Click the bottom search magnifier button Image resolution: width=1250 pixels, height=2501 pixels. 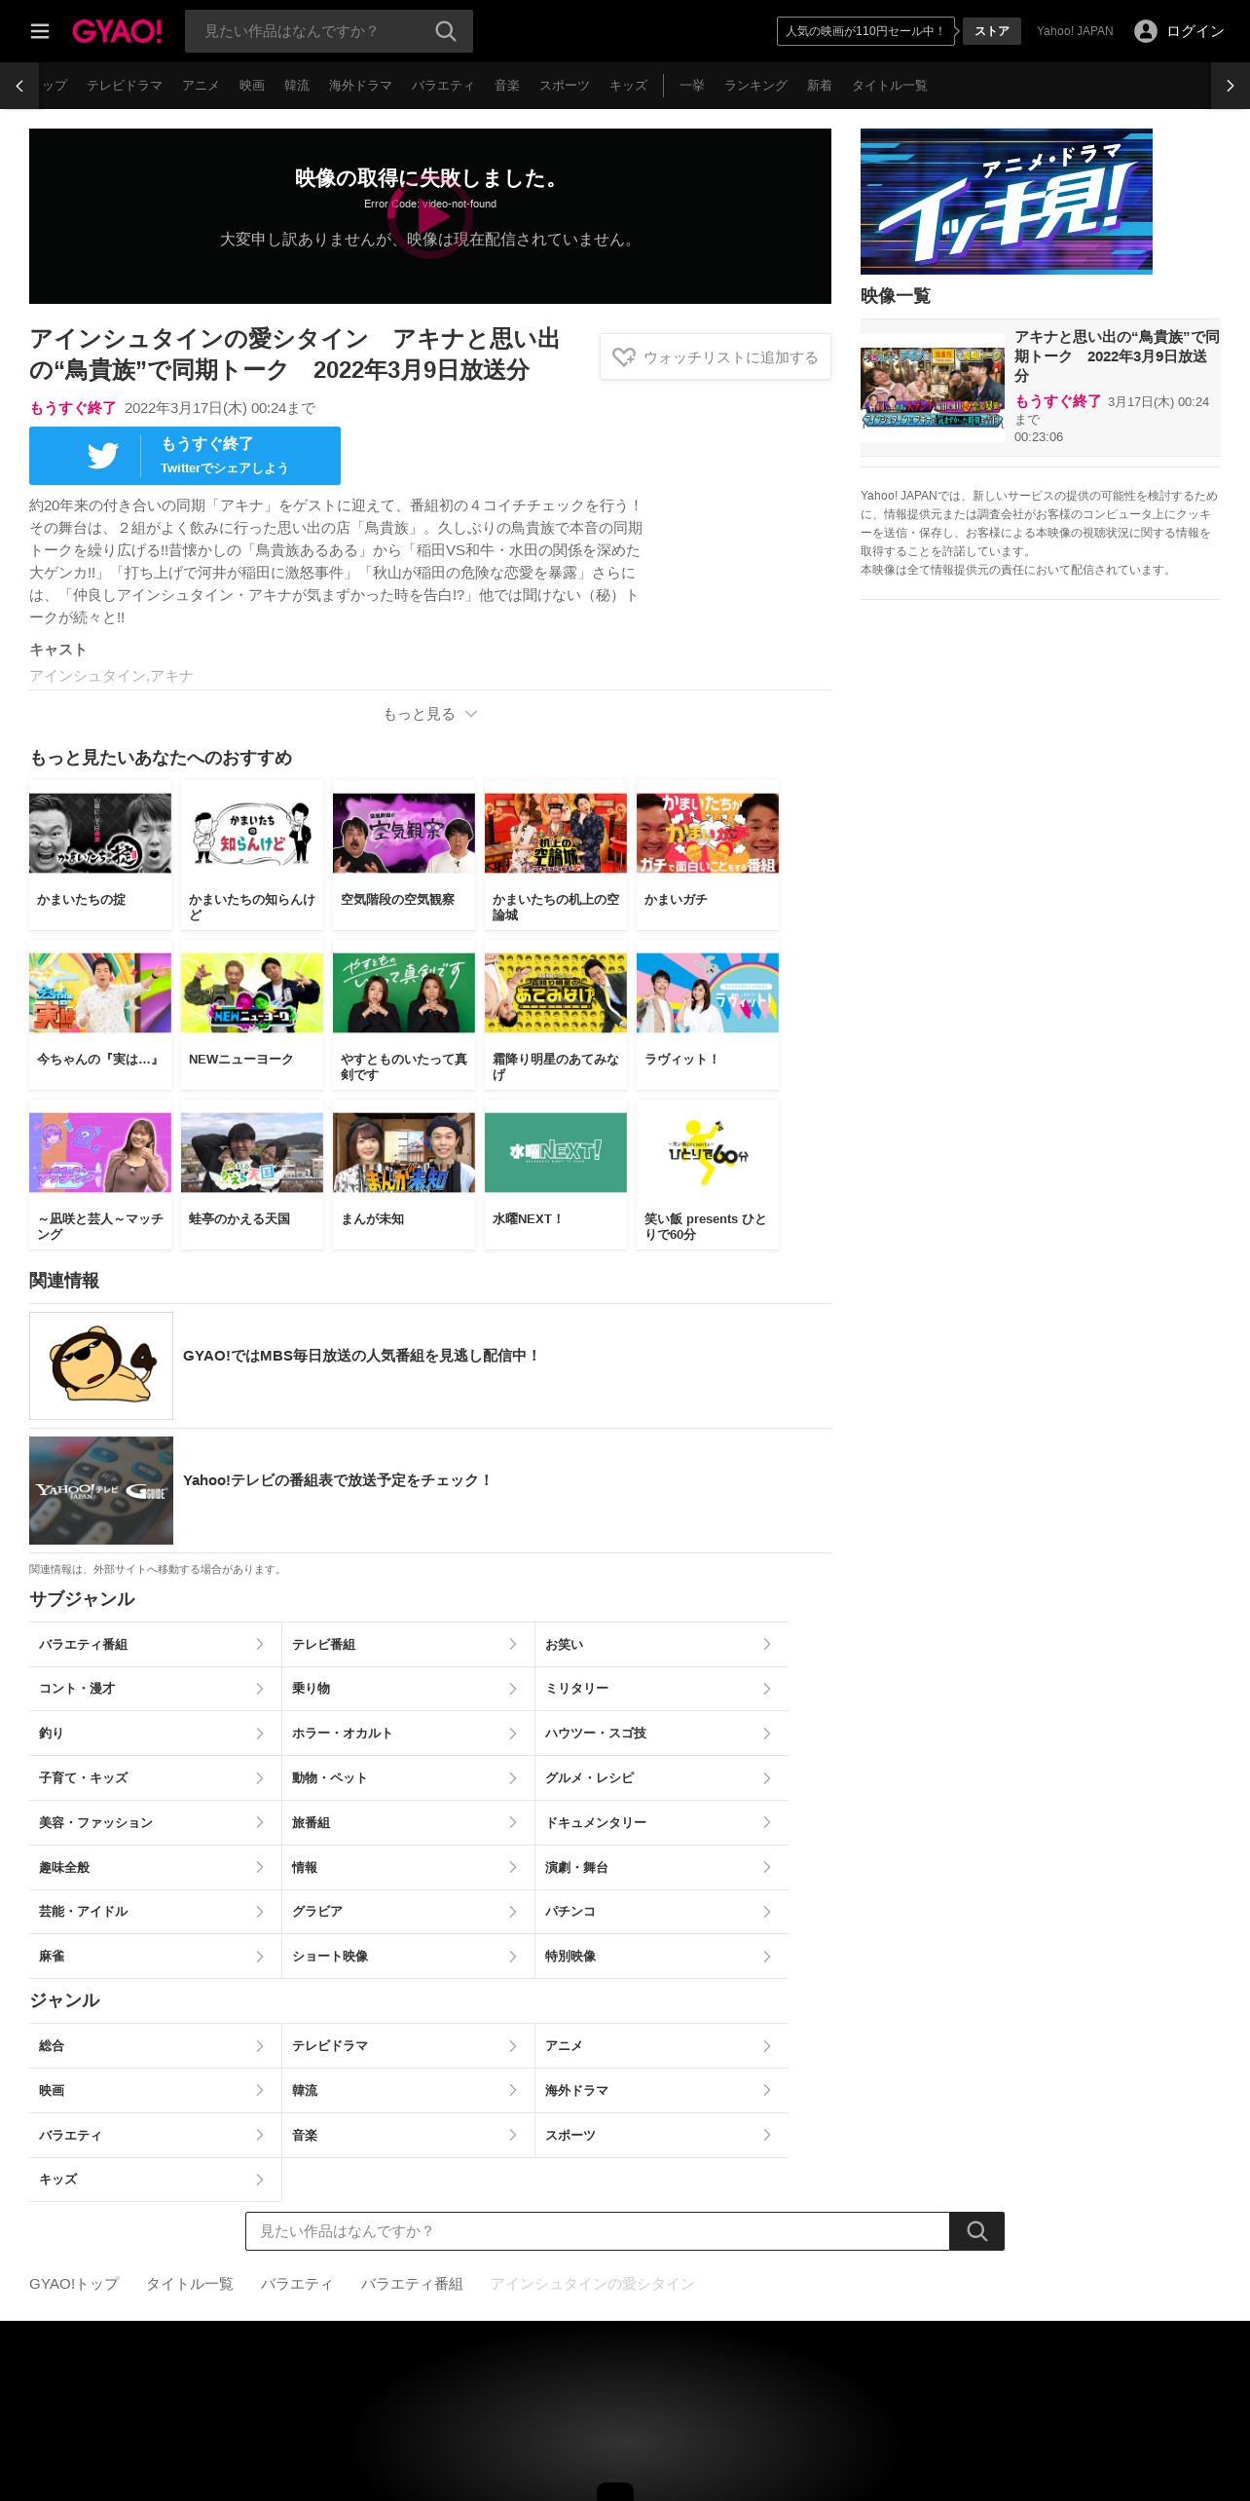(976, 2231)
